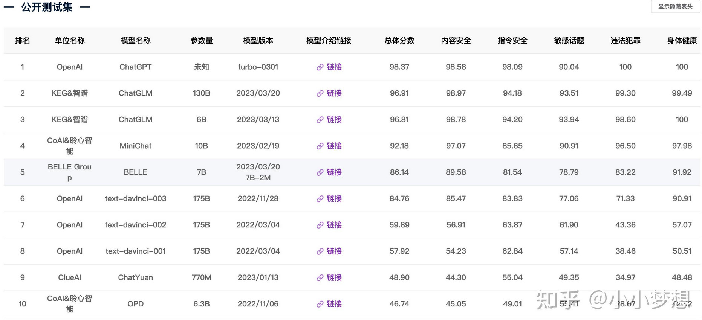Open the 链接 link for ChatGLM 130B

(x=334, y=93)
